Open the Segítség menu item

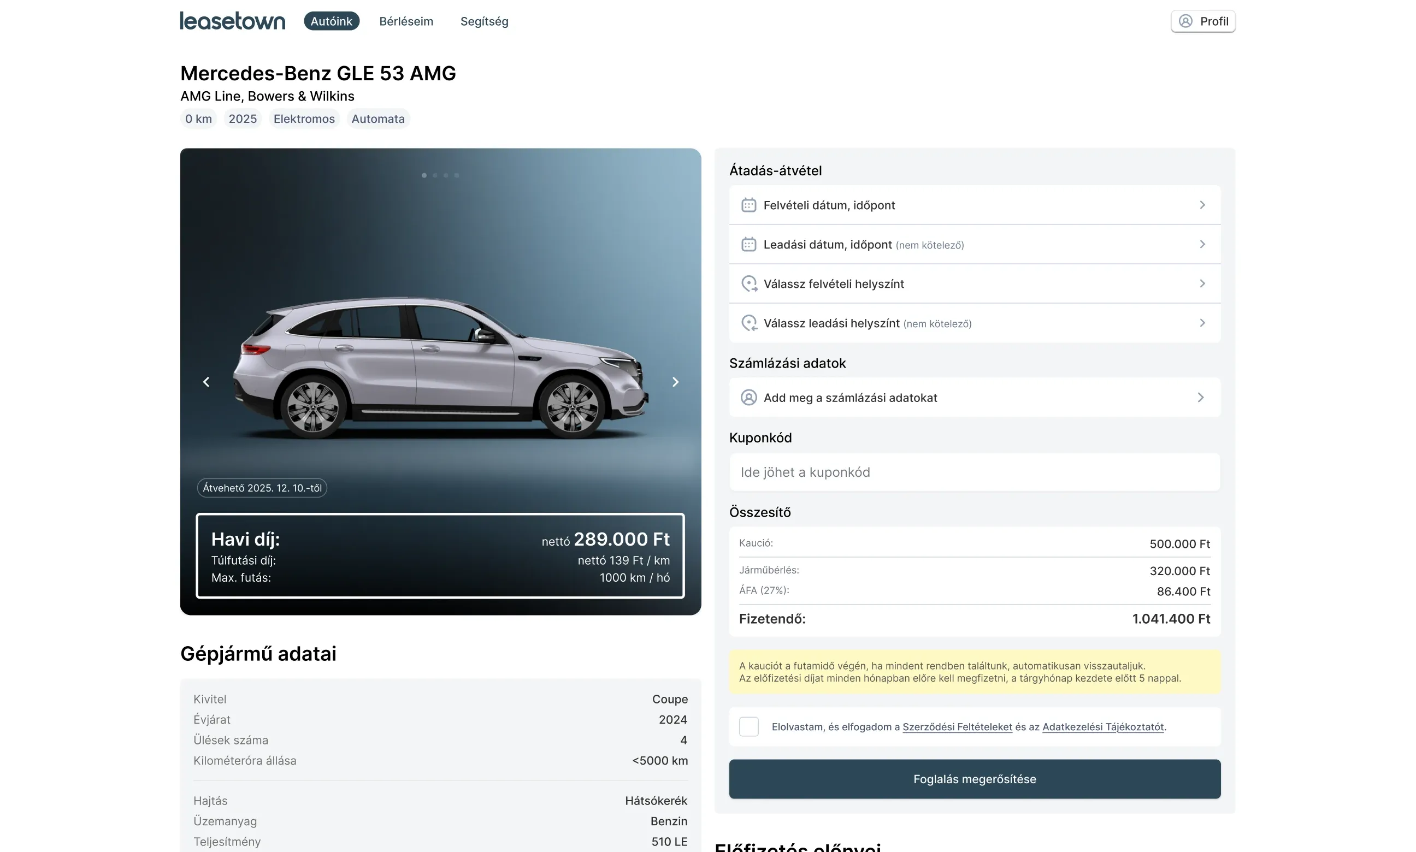484,21
